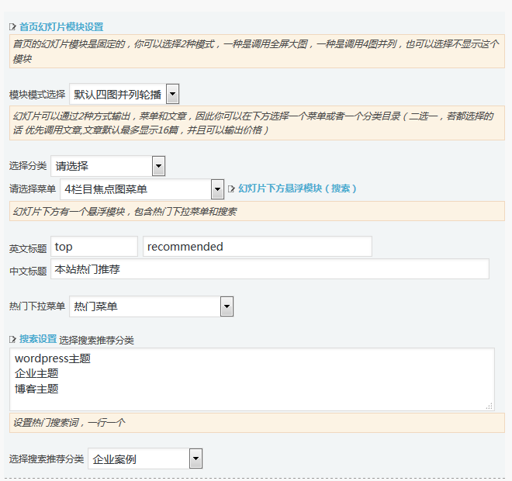The image size is (512, 481).
Task: Click the 幻灯片下方悬浮模块（搜索） heading link
Action: 297,189
